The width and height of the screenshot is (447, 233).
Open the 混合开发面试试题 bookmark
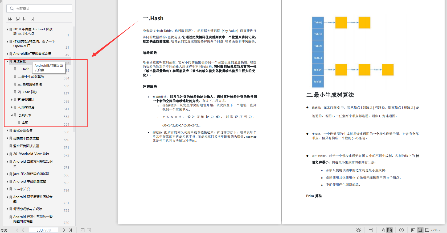tap(26, 146)
